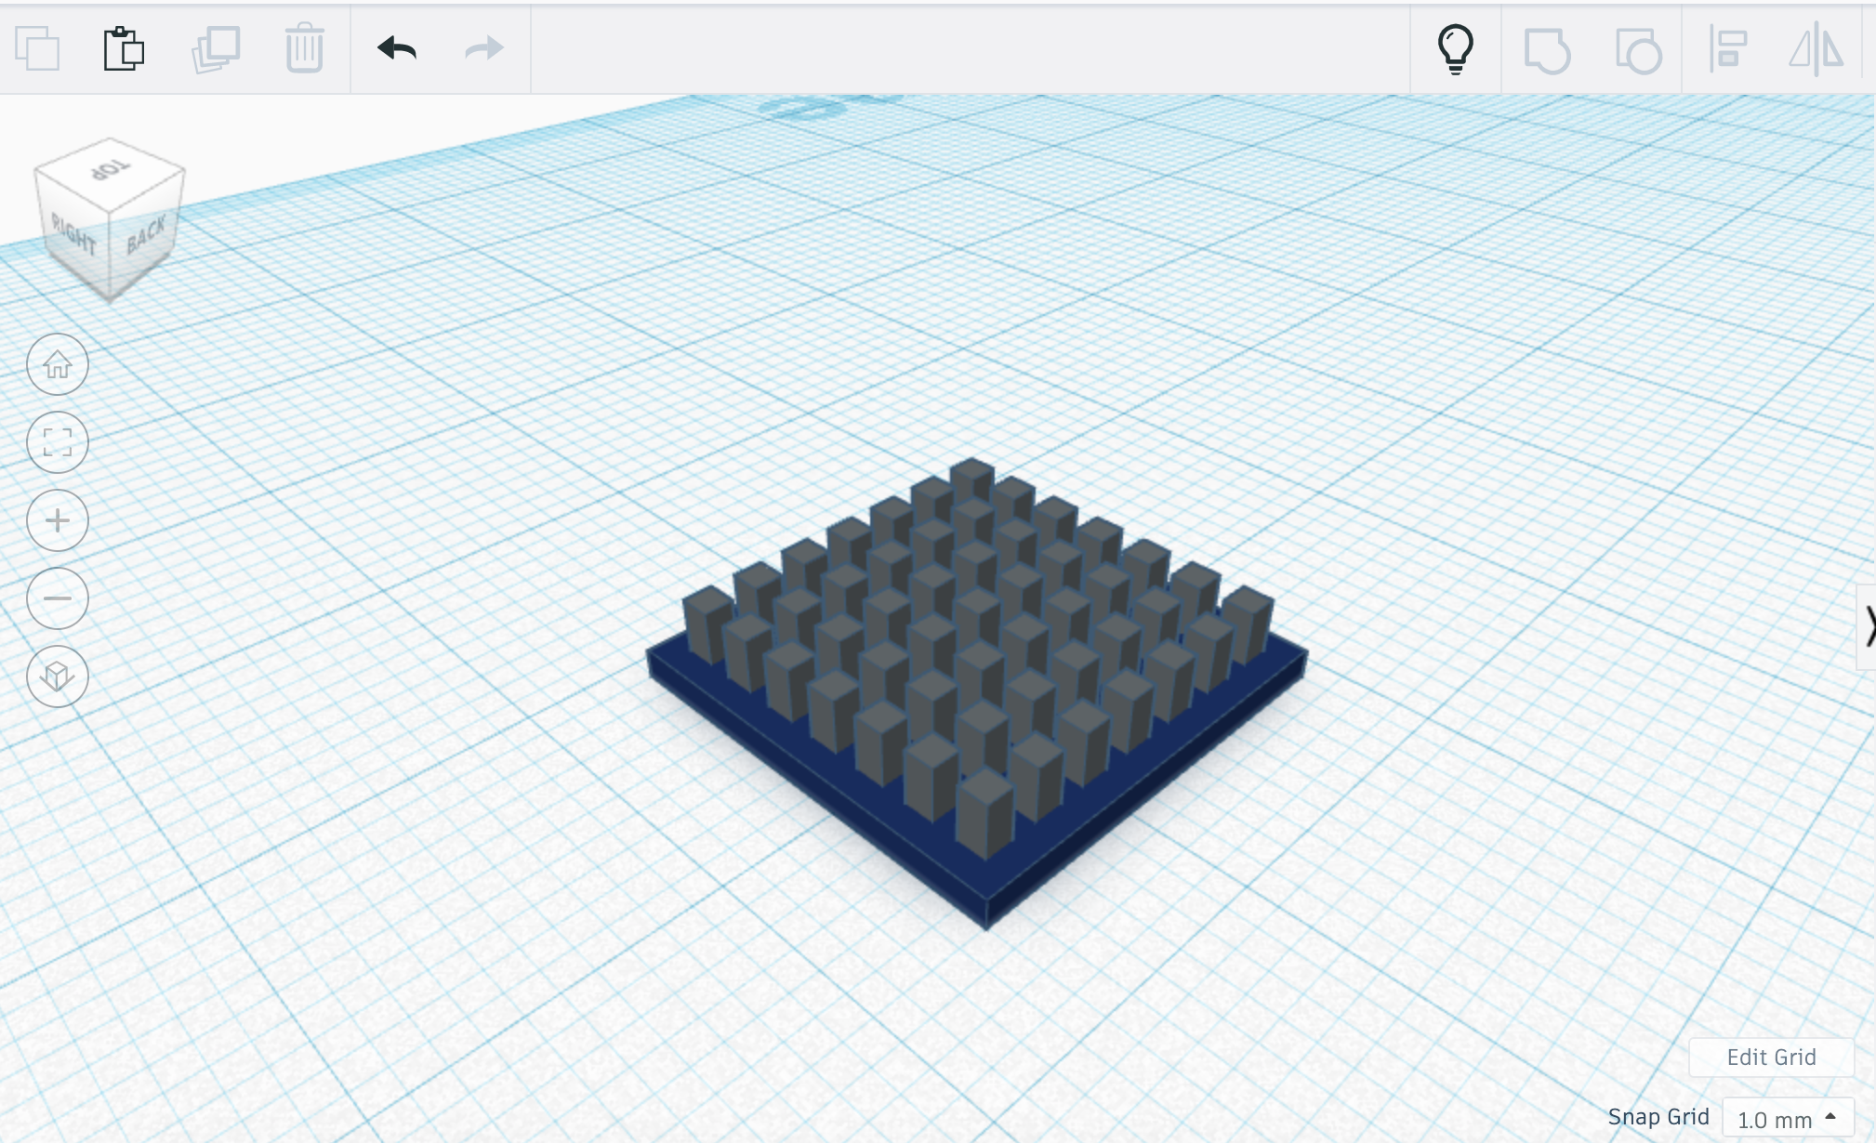Click the TOP face of view cube
1876x1143 pixels.
(110, 171)
